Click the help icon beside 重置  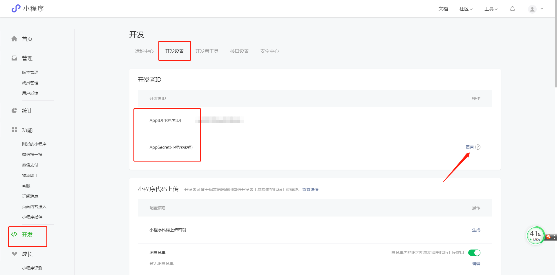(x=478, y=147)
